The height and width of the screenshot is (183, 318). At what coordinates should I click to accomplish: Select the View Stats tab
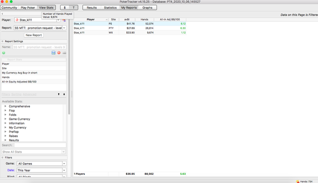pos(46,8)
